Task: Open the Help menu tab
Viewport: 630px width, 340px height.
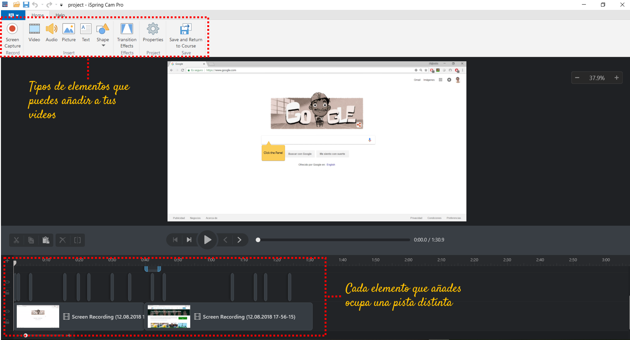Action: click(61, 15)
